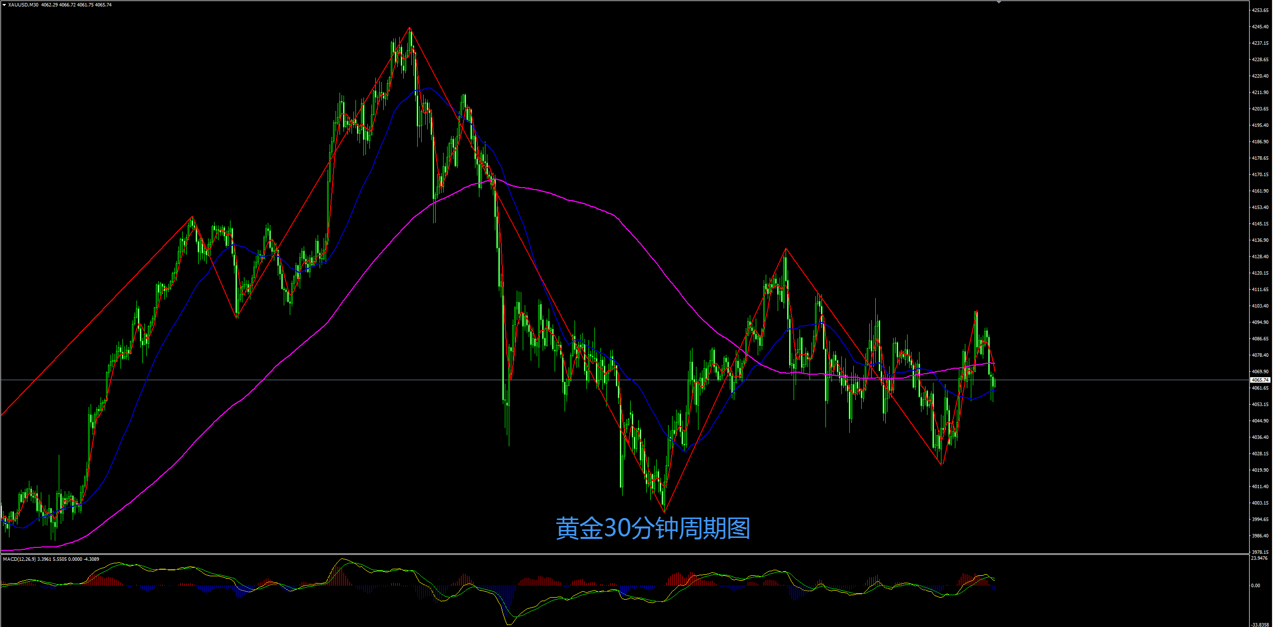
Task: Click the MACD scale value 23.9476
Action: tap(1260, 558)
